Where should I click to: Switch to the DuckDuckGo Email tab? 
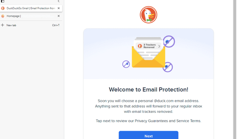[x=31, y=8]
